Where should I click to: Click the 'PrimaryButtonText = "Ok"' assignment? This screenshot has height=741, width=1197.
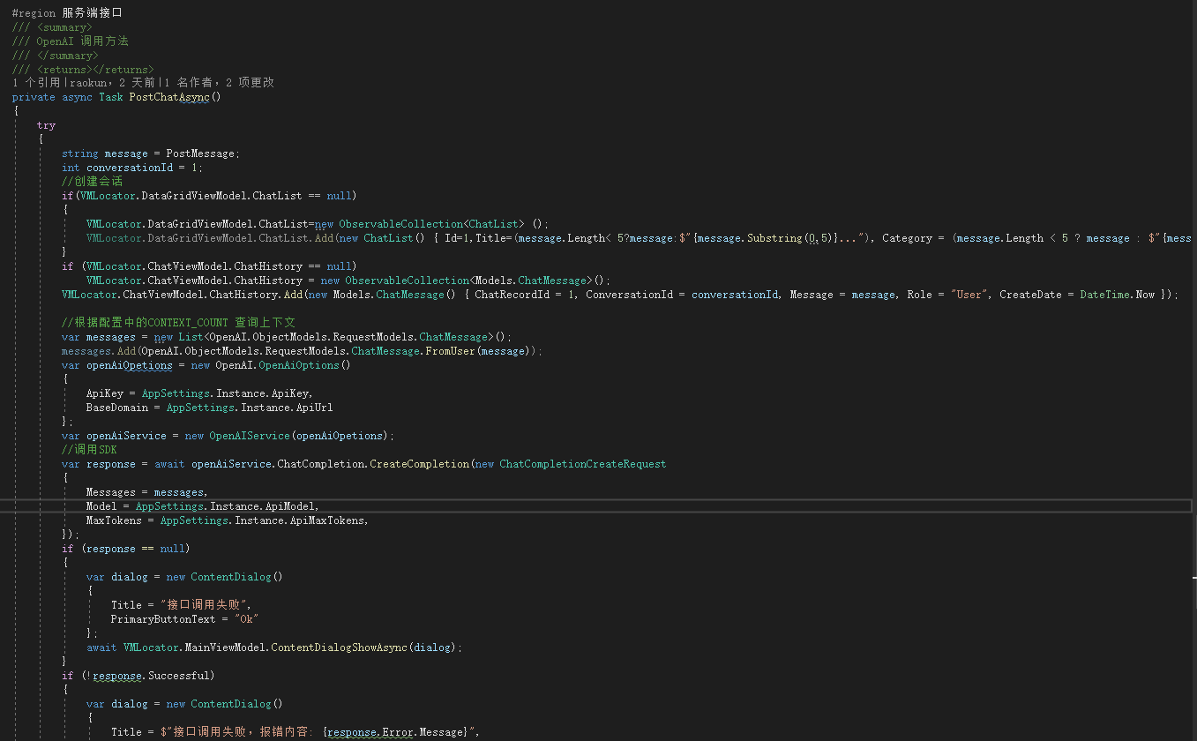pos(184,619)
